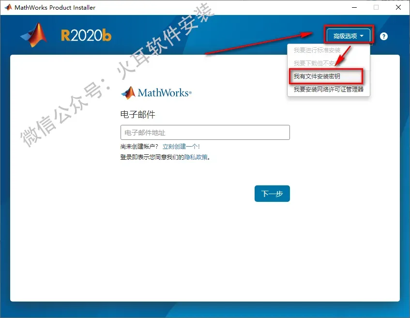Click the 尚未创建帐户? text
The image size is (410, 318).
[139, 147]
